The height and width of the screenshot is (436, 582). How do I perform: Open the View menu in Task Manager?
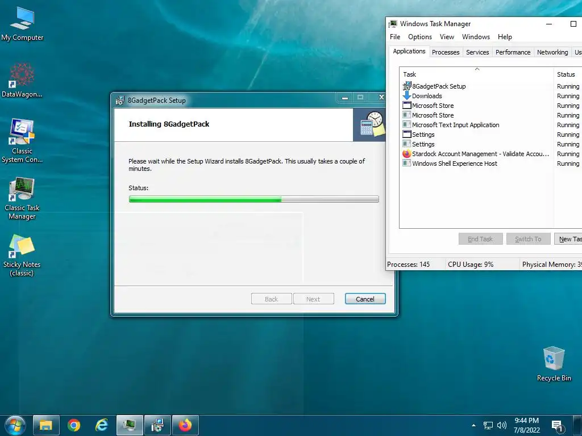click(447, 37)
